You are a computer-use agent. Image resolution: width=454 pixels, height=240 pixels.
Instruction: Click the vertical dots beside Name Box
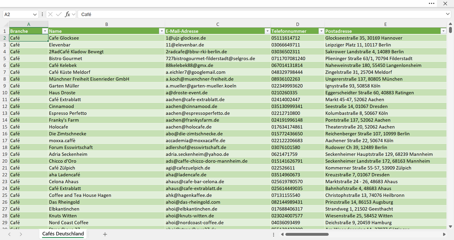[x=42, y=14]
